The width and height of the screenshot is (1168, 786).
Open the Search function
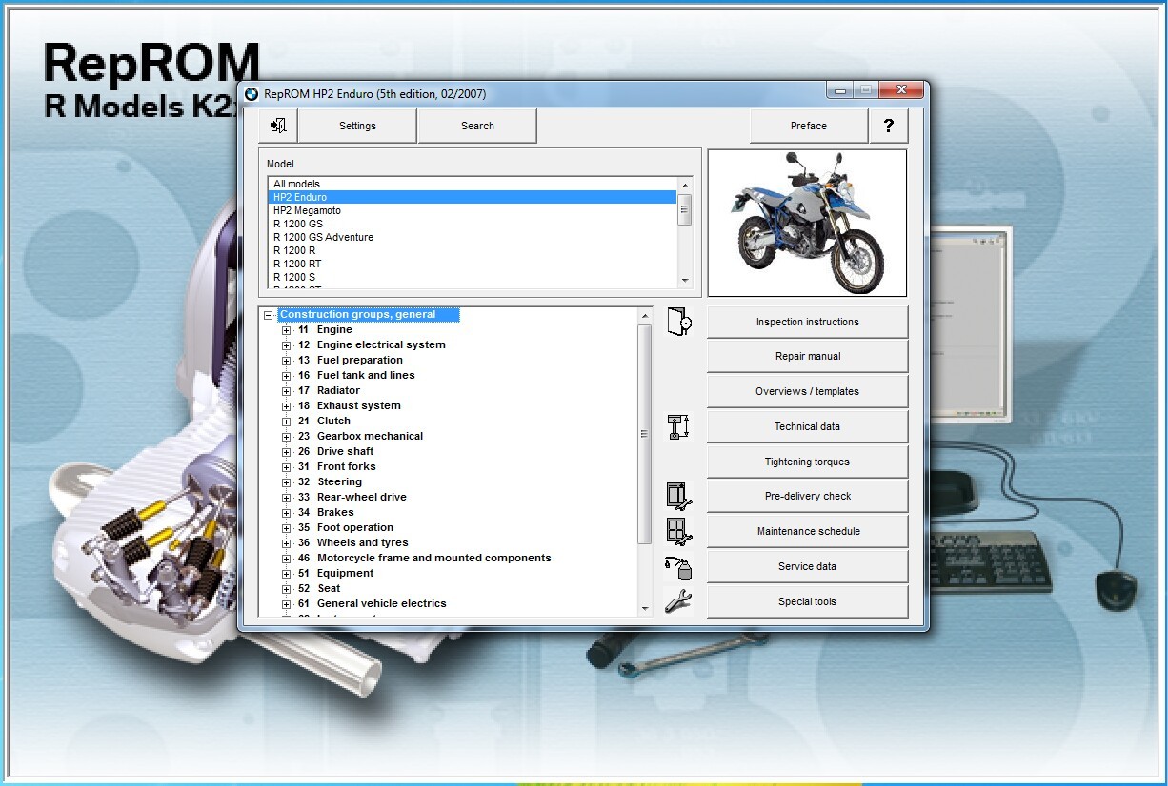coord(477,126)
